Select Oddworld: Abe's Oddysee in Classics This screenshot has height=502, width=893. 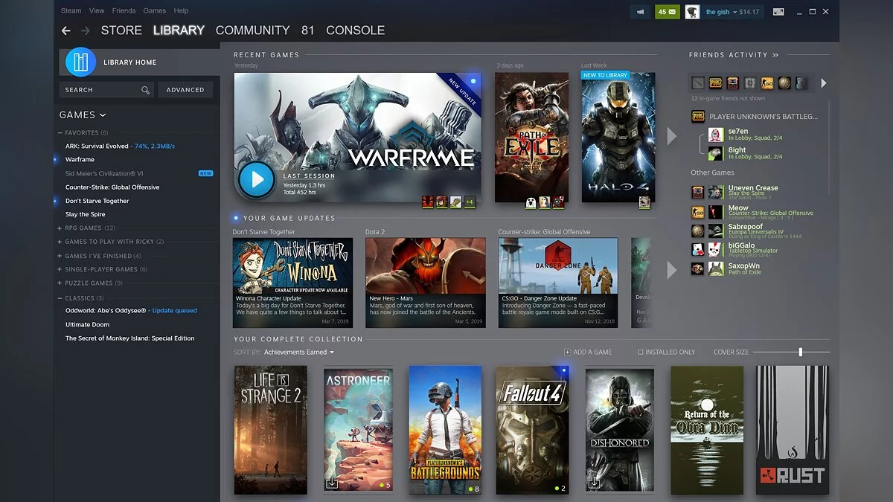pos(106,311)
